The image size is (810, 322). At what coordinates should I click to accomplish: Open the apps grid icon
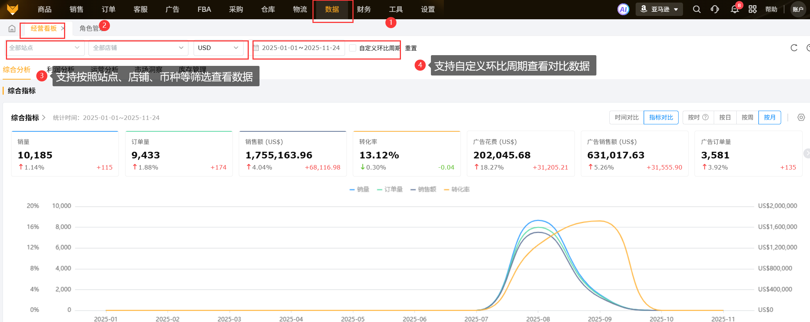click(753, 9)
